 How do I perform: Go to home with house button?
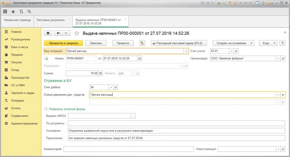[x=48, y=33]
